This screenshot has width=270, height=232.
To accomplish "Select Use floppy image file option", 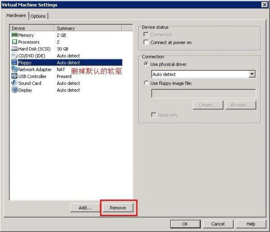I will 146,83.
